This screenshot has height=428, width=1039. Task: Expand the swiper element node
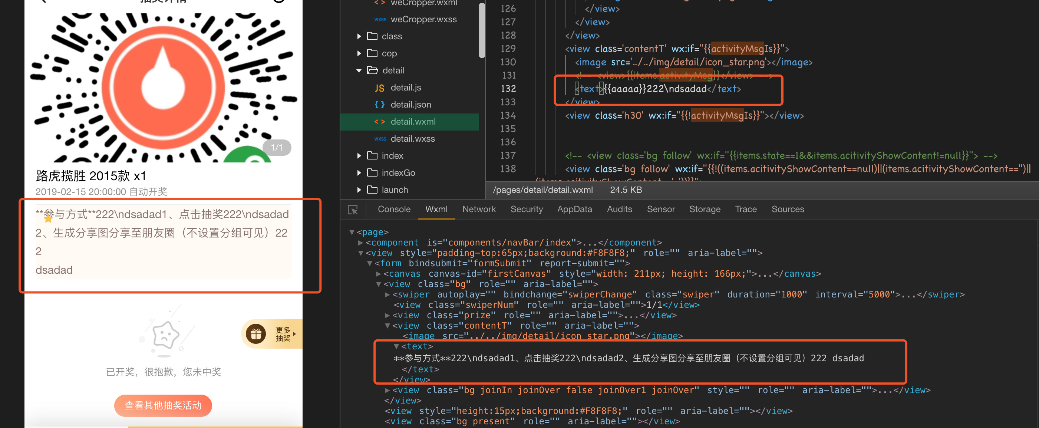click(x=387, y=294)
